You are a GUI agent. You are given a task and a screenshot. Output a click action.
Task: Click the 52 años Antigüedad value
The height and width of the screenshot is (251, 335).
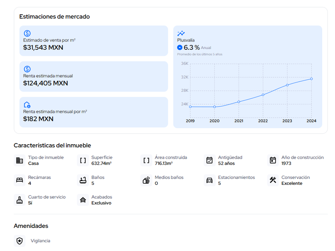point(226,163)
